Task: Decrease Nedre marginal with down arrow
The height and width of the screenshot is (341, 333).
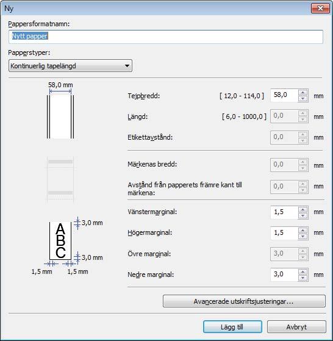Action: pyautogui.click(x=303, y=278)
